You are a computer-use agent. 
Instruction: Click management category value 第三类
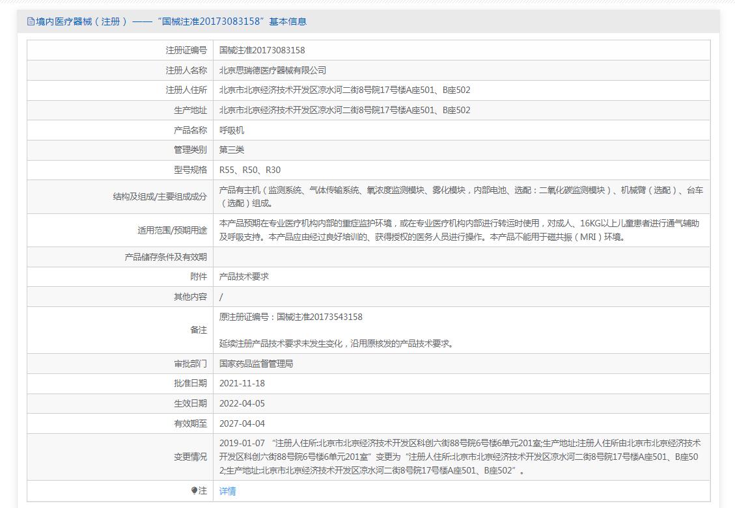(232, 150)
